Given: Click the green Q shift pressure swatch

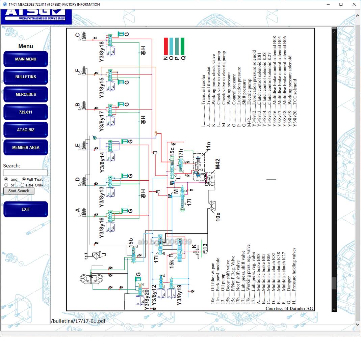Looking at the screenshot, I should 182,46.
